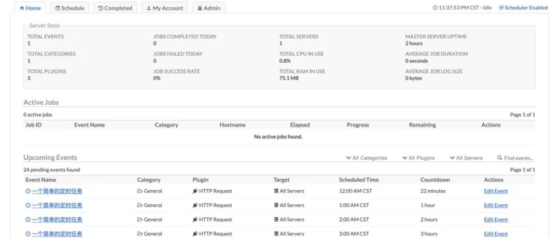Open event name link scheduled 1:00 AM CST
Viewport: 560px width, 238px height.
(57, 205)
